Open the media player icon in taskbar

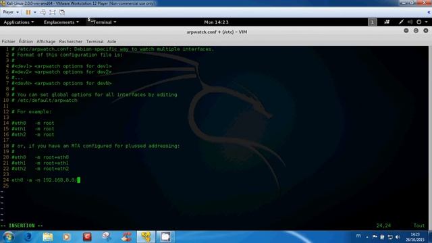(x=67, y=237)
